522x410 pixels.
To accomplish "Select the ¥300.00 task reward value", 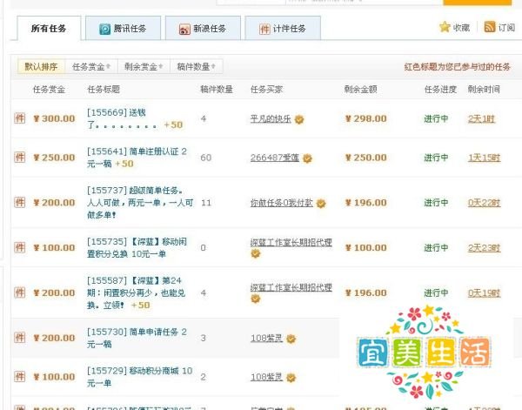I will pos(54,118).
